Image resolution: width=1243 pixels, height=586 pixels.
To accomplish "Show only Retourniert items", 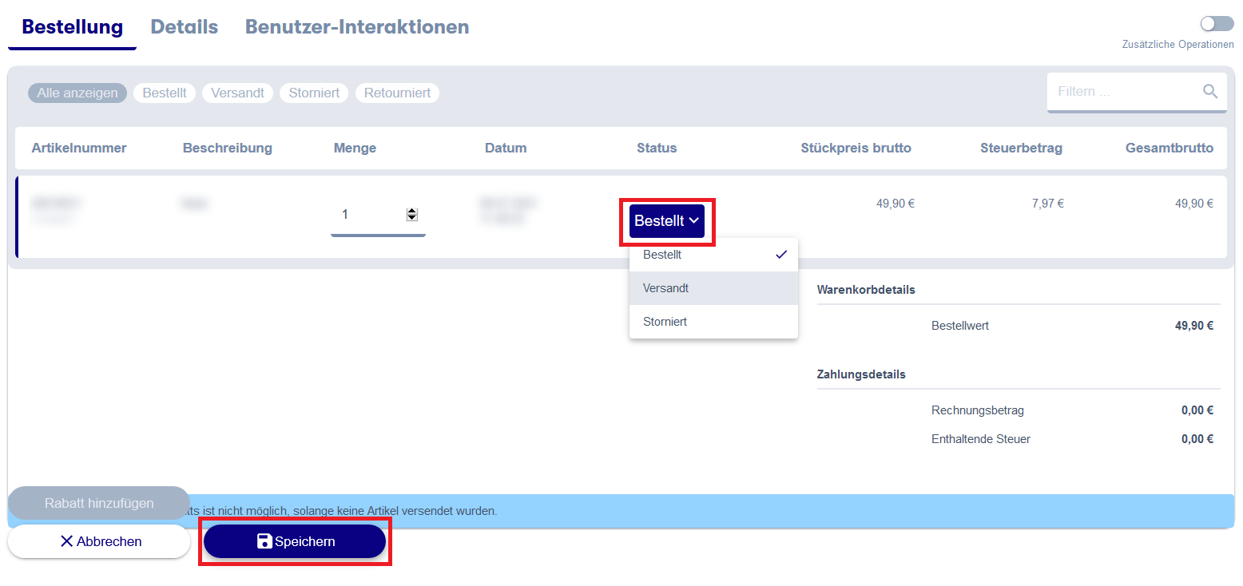I will point(397,93).
